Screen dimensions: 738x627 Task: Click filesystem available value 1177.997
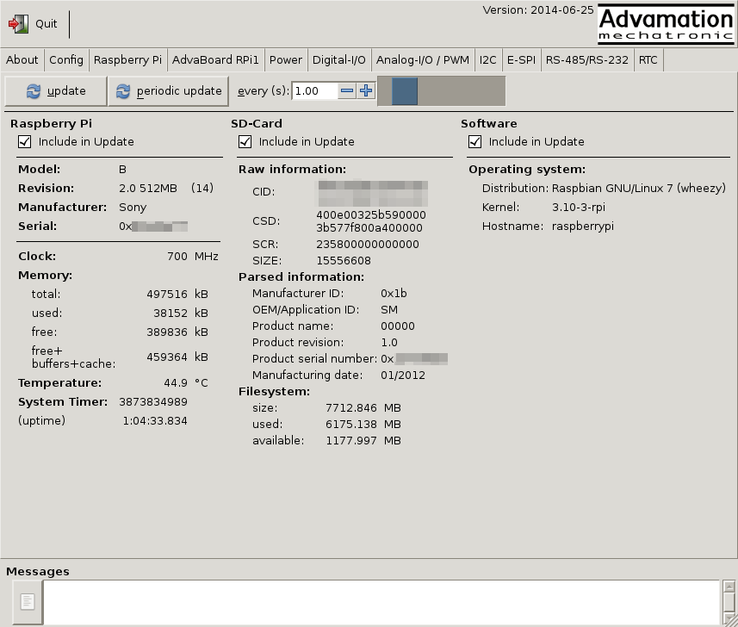click(351, 441)
